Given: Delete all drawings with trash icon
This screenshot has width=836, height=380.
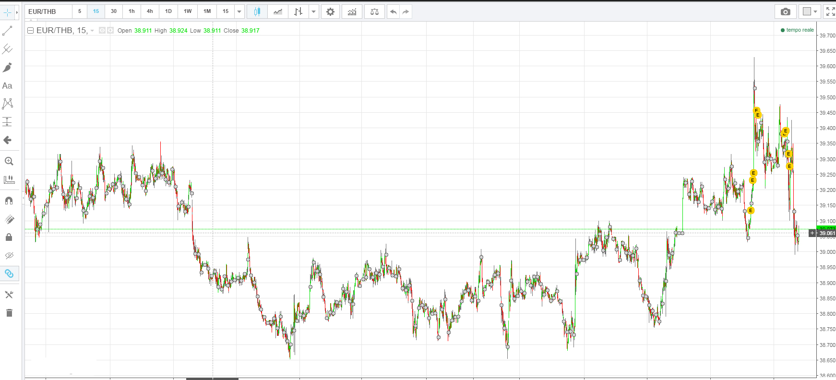Looking at the screenshot, I should 9,313.
